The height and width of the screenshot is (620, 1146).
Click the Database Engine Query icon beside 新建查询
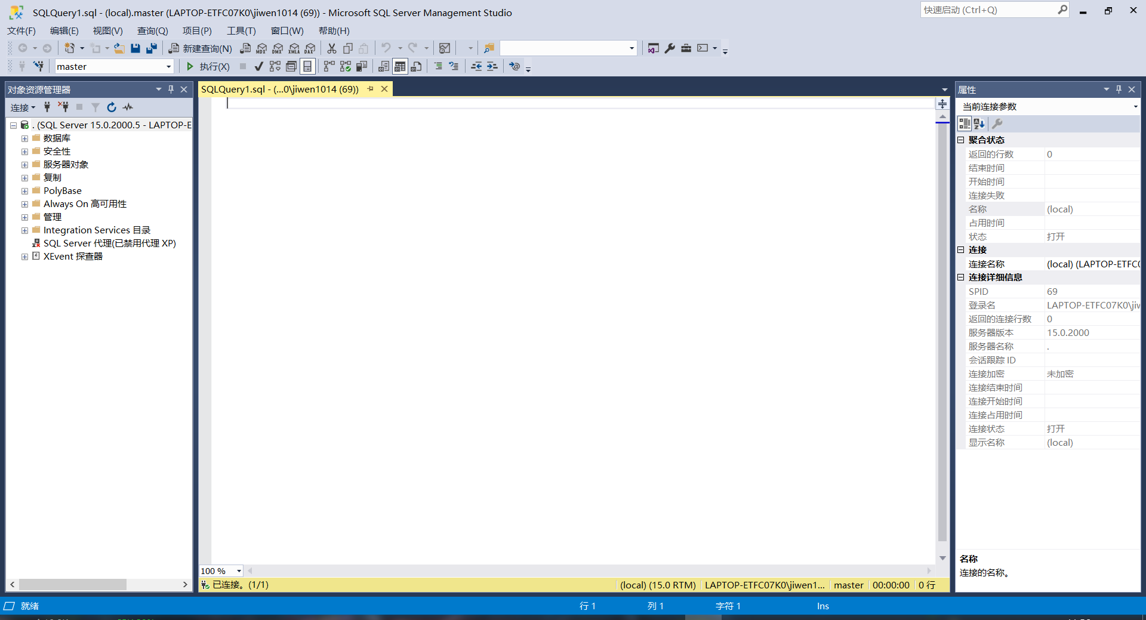pyautogui.click(x=245, y=48)
